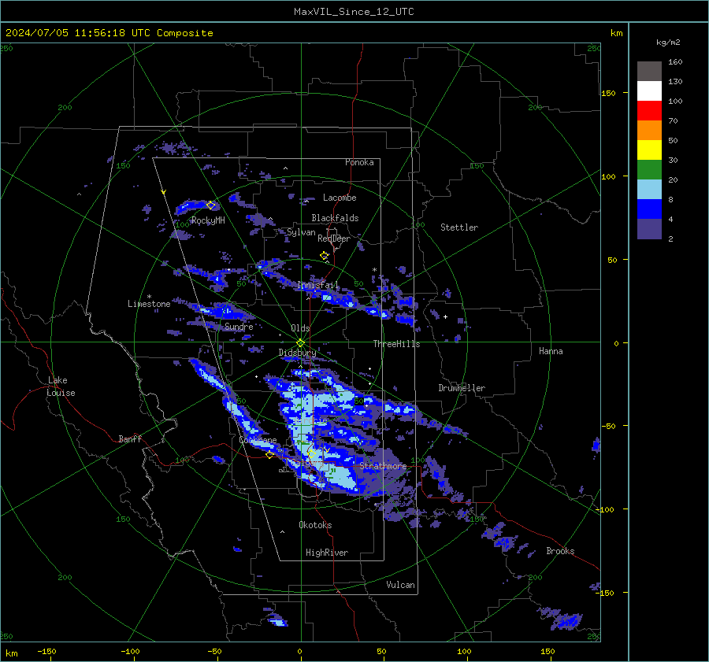Viewport: 709px width, 662px height.
Task: Click the Limestone label
Action: tap(149, 304)
